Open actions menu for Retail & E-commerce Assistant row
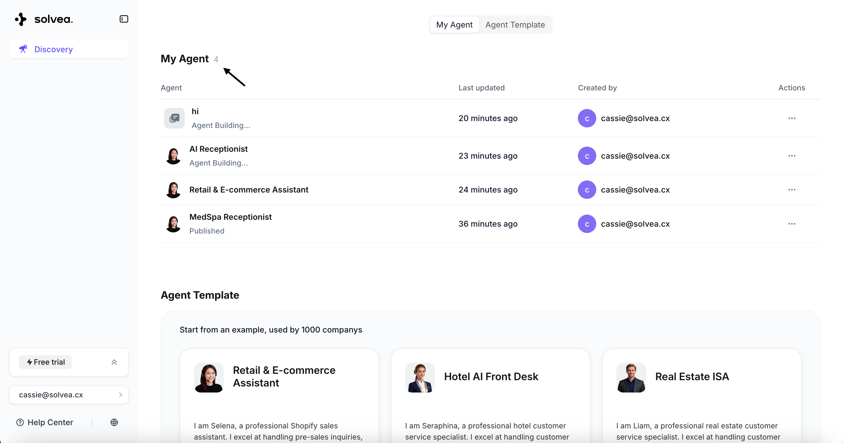The width and height of the screenshot is (843, 443). click(791, 190)
